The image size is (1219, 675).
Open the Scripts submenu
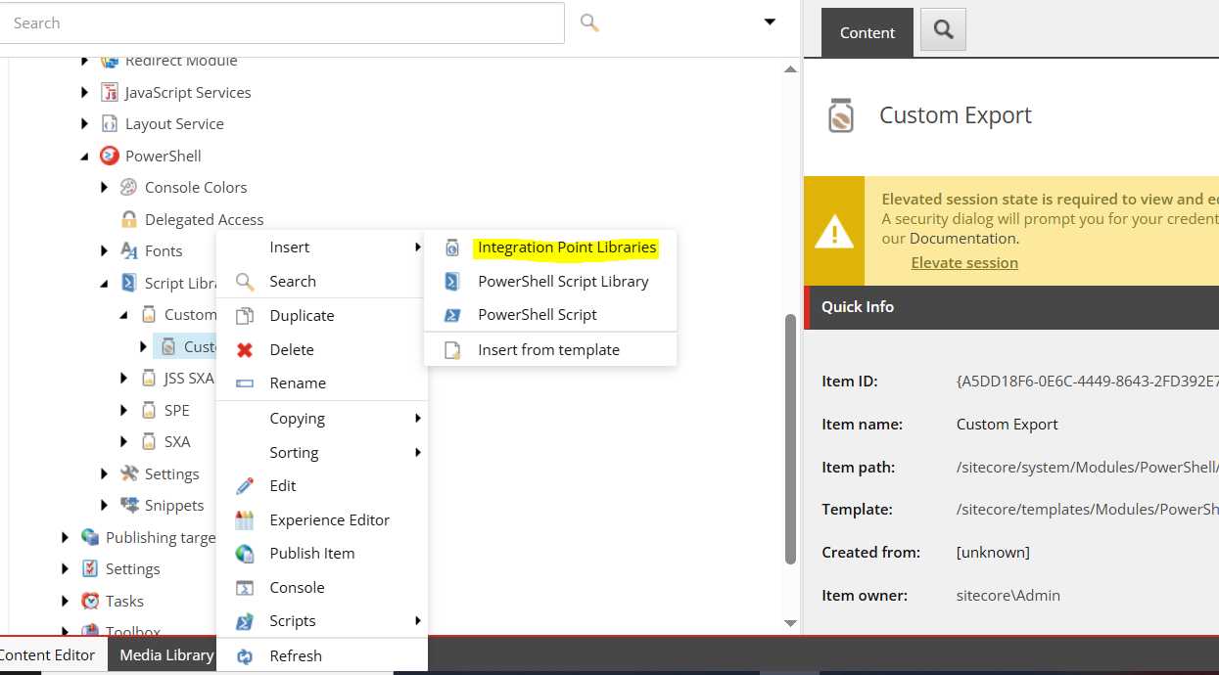321,621
